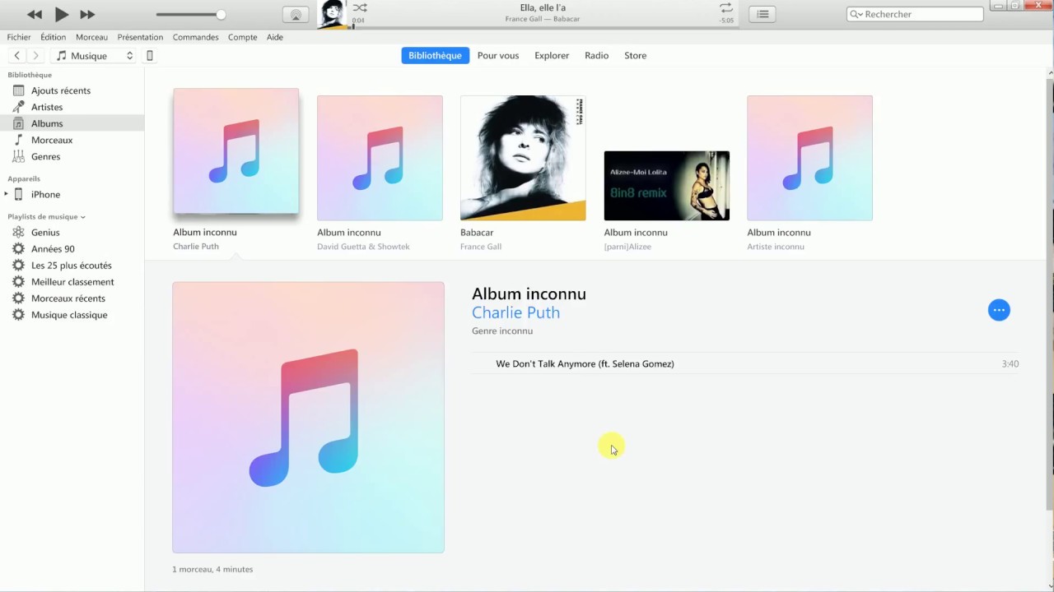Go forward with the right chevron

pyautogui.click(x=35, y=55)
